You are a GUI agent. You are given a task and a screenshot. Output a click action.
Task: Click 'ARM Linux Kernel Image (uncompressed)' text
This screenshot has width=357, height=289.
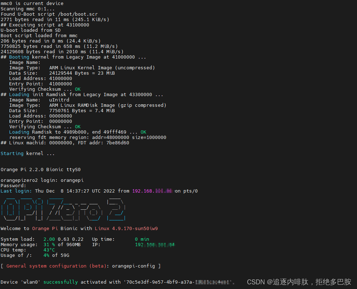pyautogui.click(x=102, y=68)
